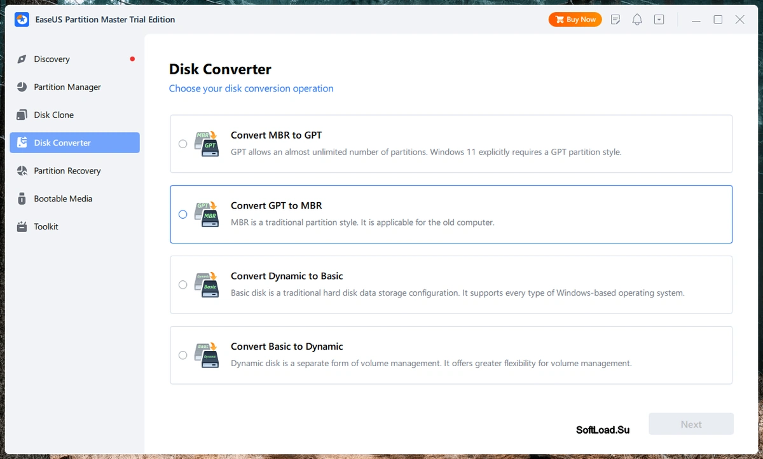Screen dimensions: 763x459
Task: Click the EaseUS app logo icon
Action: click(x=22, y=20)
